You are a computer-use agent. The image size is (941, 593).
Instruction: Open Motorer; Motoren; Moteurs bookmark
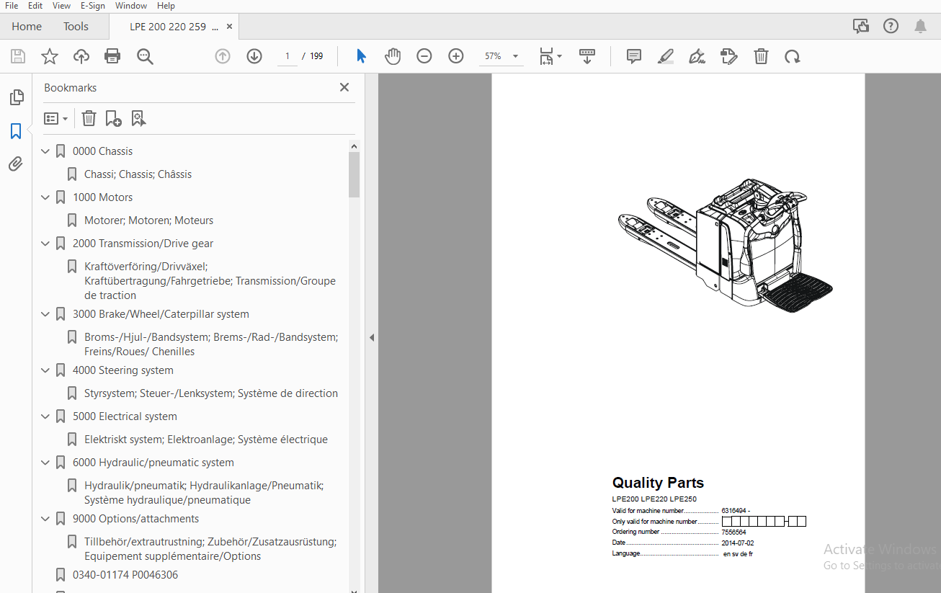(148, 220)
